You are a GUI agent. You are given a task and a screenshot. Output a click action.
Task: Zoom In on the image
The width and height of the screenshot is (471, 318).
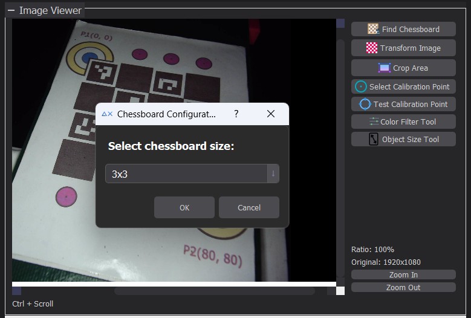pos(403,274)
